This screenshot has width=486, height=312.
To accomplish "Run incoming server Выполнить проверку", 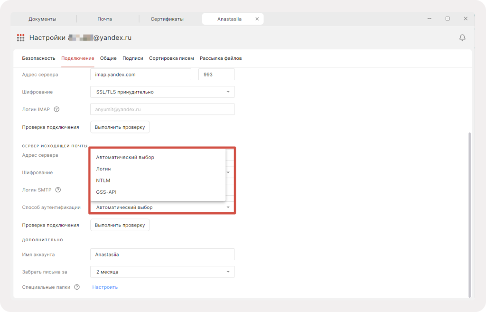I will [x=120, y=127].
